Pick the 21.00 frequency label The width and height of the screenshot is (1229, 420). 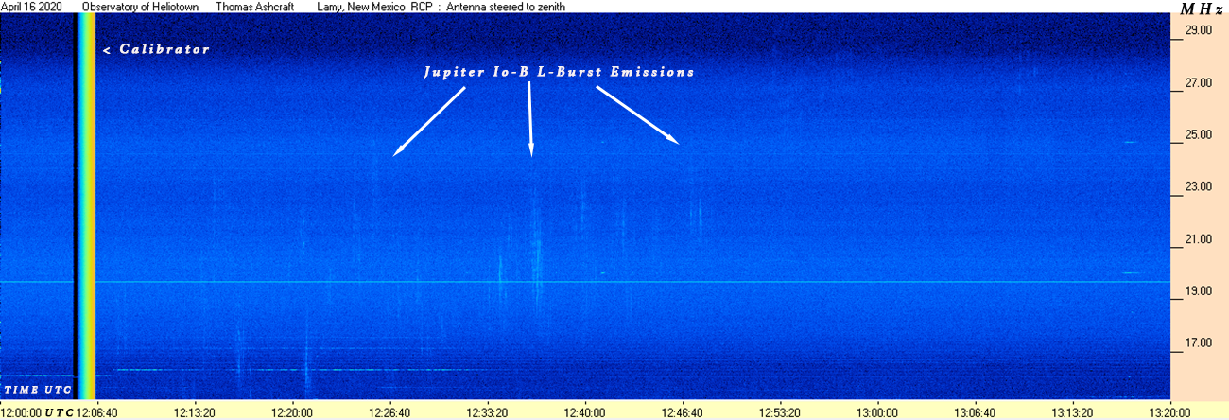[1199, 239]
